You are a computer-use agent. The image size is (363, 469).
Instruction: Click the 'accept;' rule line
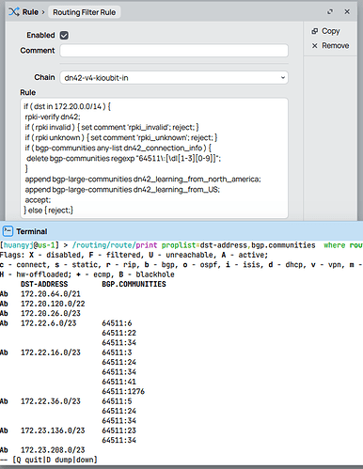pos(38,200)
